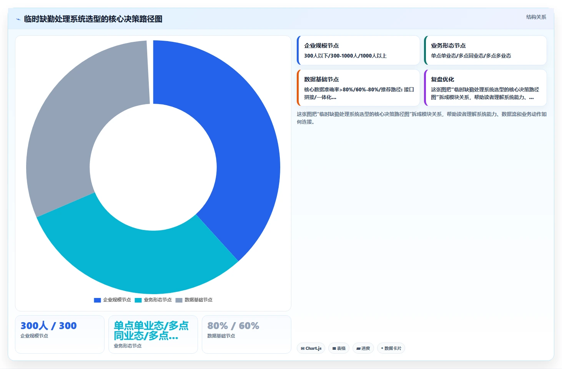Click the text 单点单业态/多点同业态/多点多业态

coord(471,56)
